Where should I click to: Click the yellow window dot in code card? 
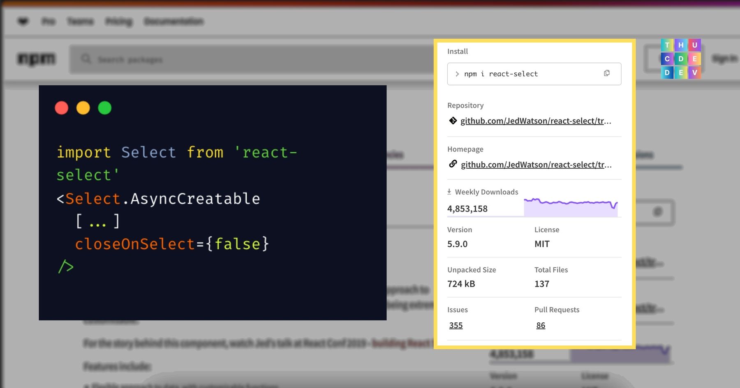(x=83, y=108)
